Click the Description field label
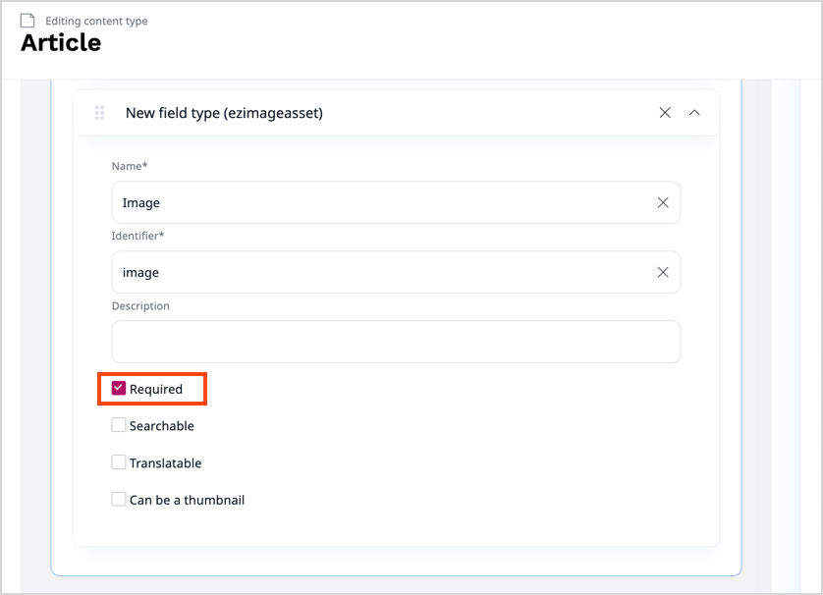Viewport: 823px width, 595px height. tap(139, 305)
